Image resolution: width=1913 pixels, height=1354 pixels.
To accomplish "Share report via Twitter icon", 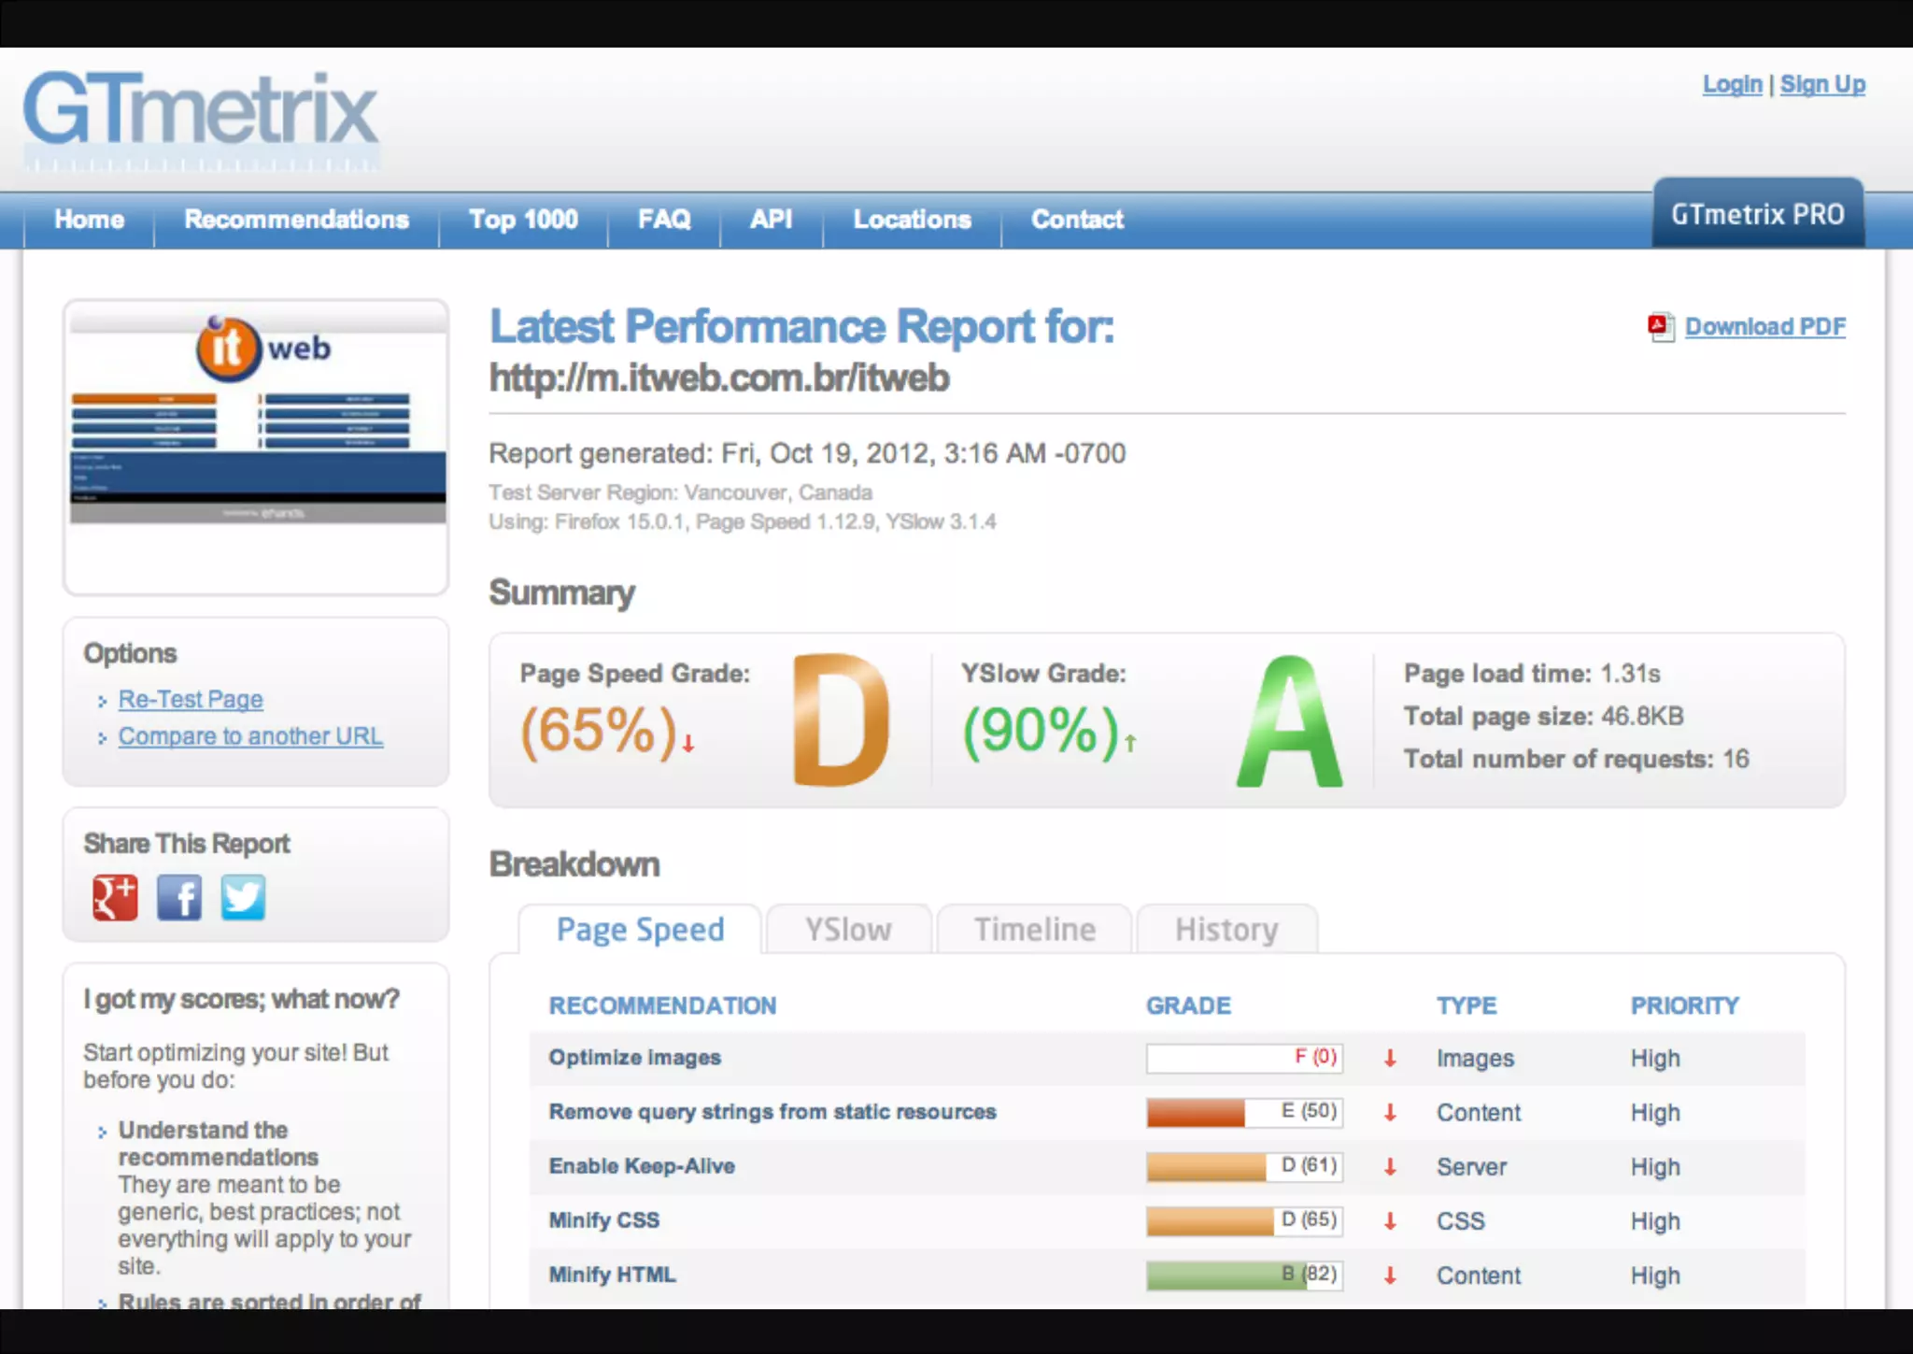I will tap(243, 898).
